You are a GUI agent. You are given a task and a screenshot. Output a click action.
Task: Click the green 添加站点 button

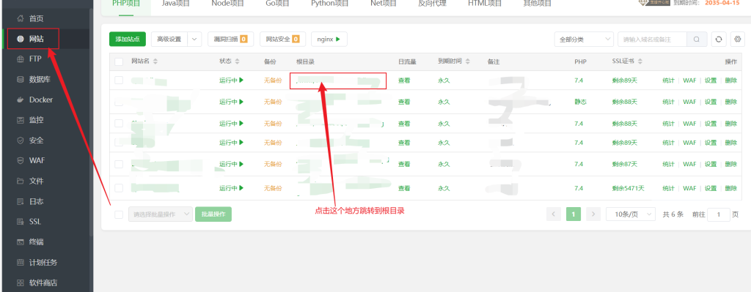(x=128, y=40)
